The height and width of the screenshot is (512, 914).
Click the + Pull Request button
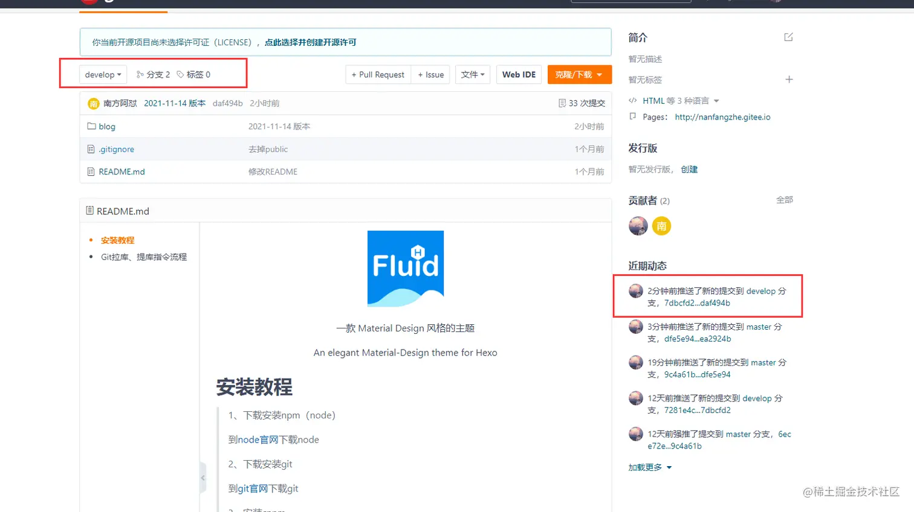[x=378, y=75]
